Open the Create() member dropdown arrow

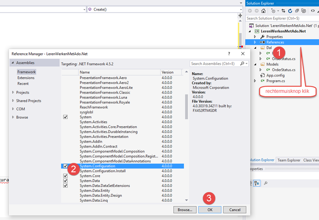tap(241, 10)
